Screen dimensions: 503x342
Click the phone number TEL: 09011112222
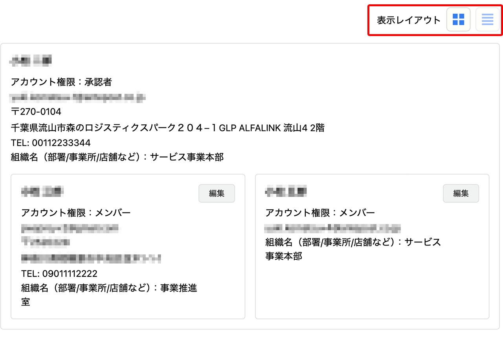pyautogui.click(x=59, y=273)
